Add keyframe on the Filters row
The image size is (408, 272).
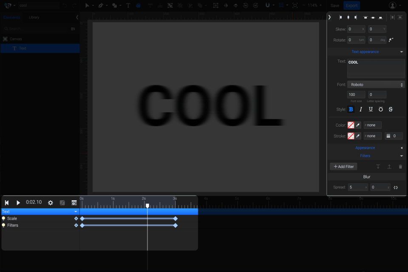pyautogui.click(x=76, y=225)
